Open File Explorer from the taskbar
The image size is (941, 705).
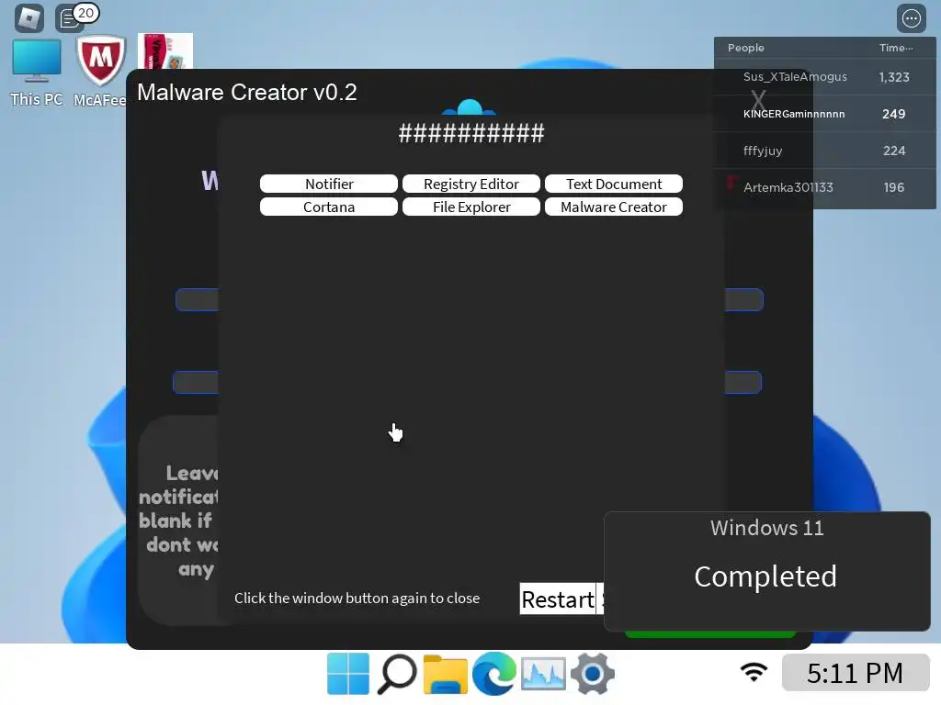click(x=446, y=674)
